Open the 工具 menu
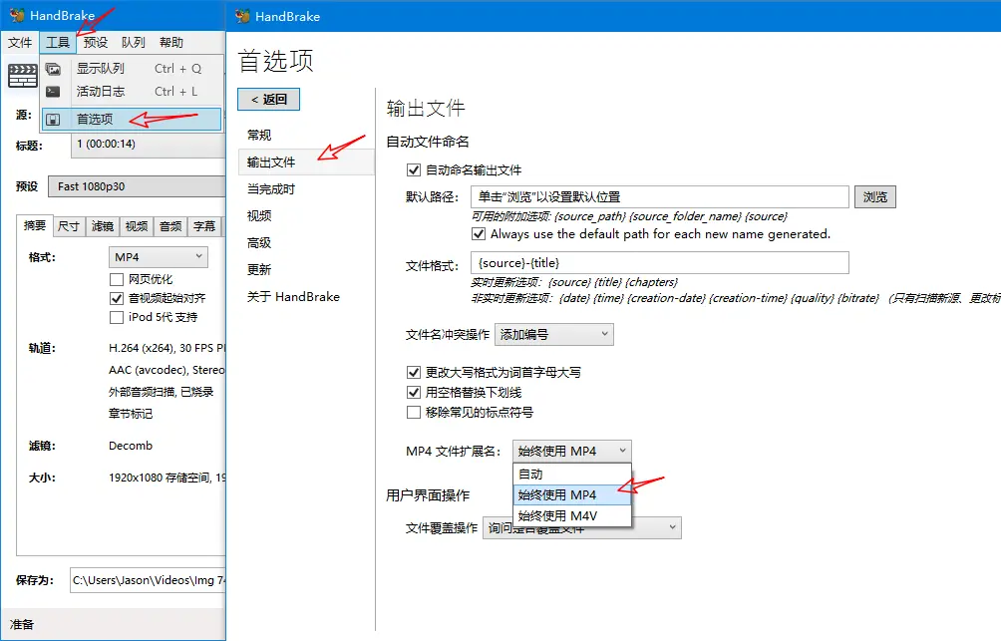Screen dimensions: 1001x641 click(58, 42)
